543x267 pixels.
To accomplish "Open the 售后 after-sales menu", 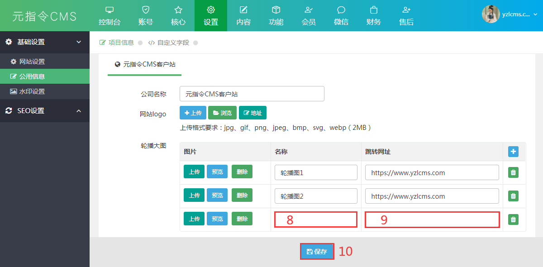I will [x=406, y=15].
